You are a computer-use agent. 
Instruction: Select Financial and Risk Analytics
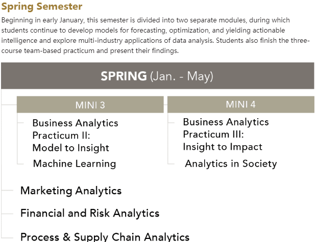click(90, 213)
